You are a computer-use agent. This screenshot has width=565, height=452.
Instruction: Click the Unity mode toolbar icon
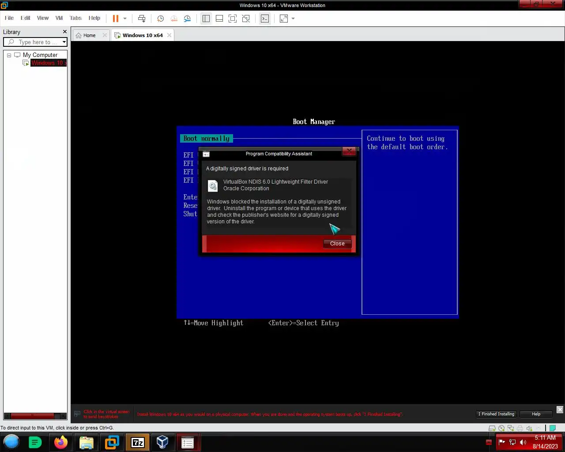pos(246,19)
